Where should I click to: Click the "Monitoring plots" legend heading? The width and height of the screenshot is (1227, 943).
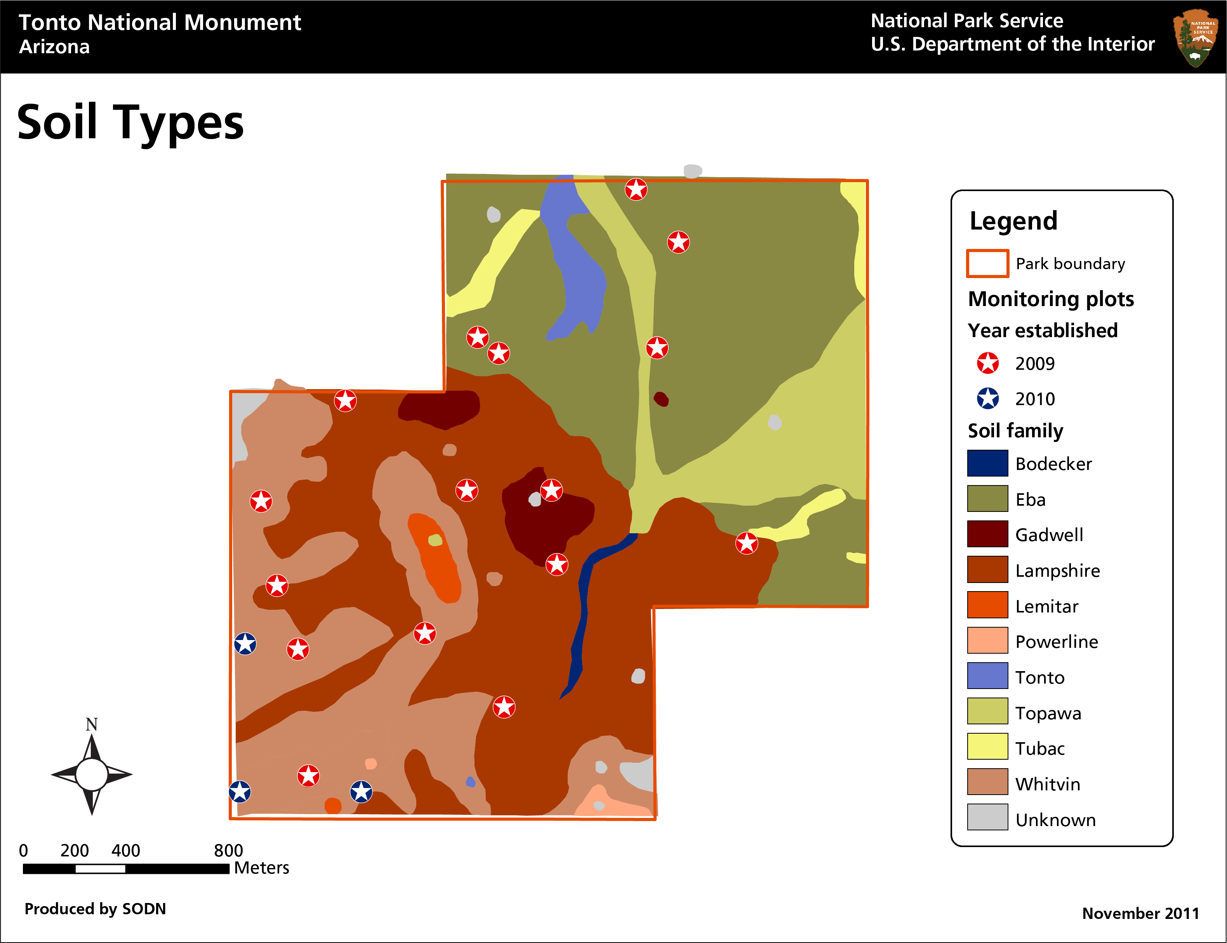coord(1051,299)
